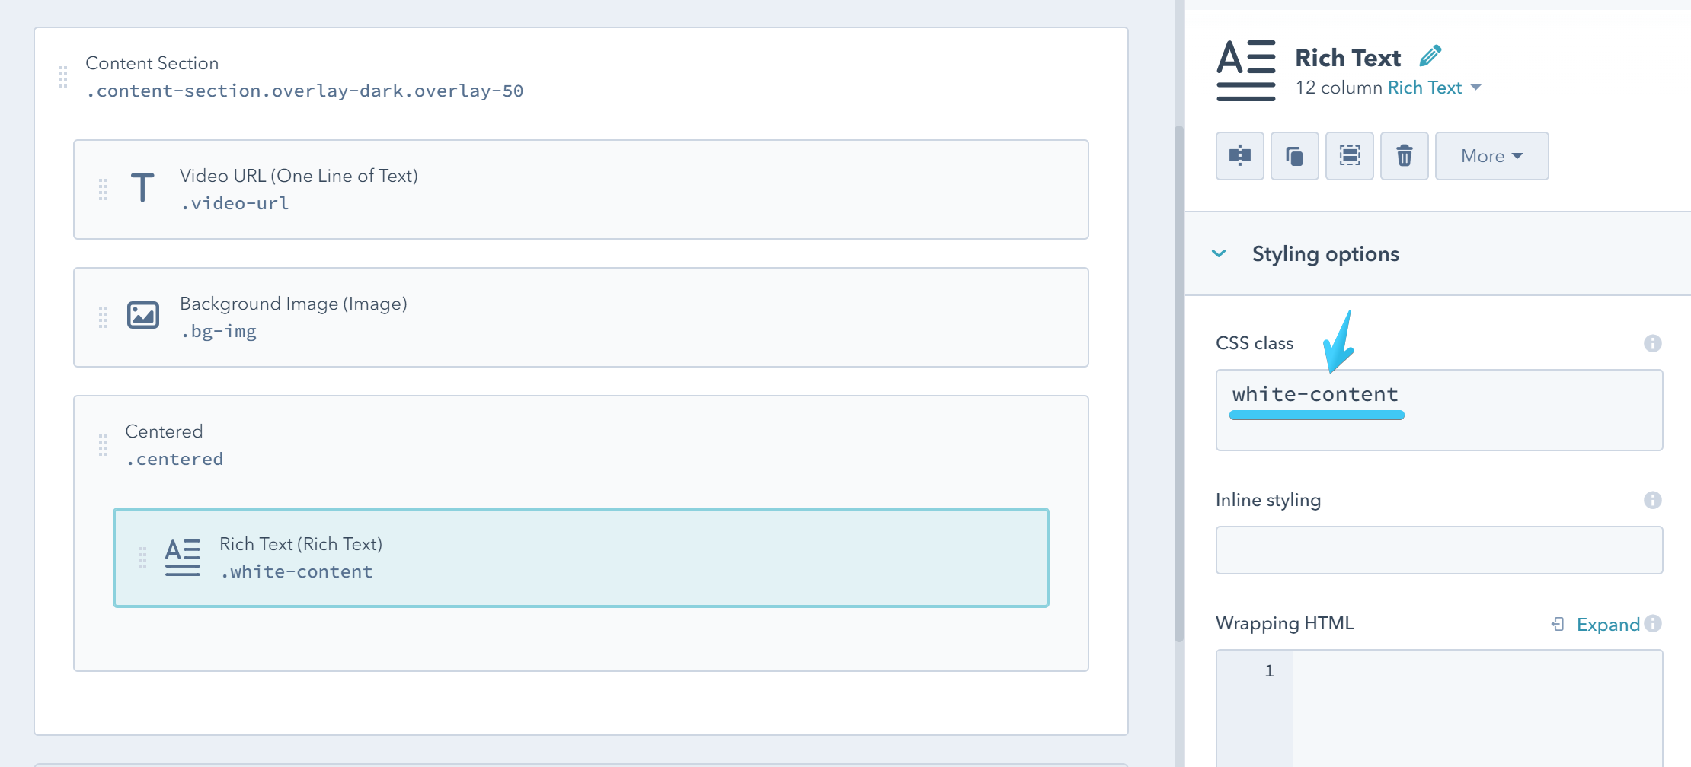Click the Background Image module icon
Viewport: 1691px width, 767px height.
[142, 315]
